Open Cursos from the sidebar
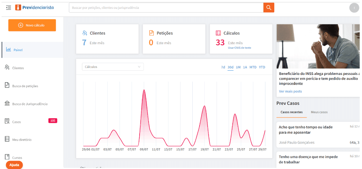Screen dimensions: 362x169 point(17,157)
